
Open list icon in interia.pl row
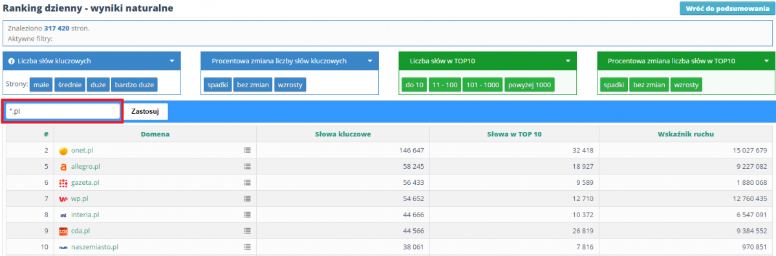[x=247, y=215]
